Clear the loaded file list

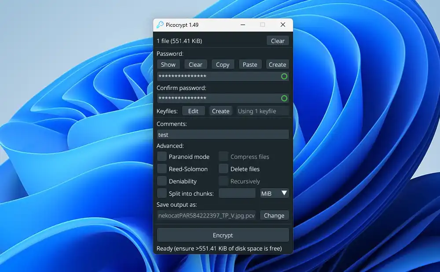(x=278, y=40)
